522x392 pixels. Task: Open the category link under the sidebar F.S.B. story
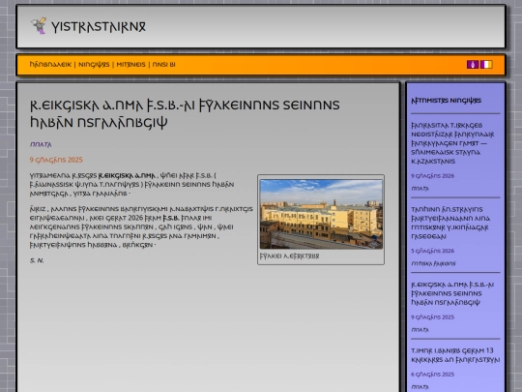pyautogui.click(x=420, y=330)
